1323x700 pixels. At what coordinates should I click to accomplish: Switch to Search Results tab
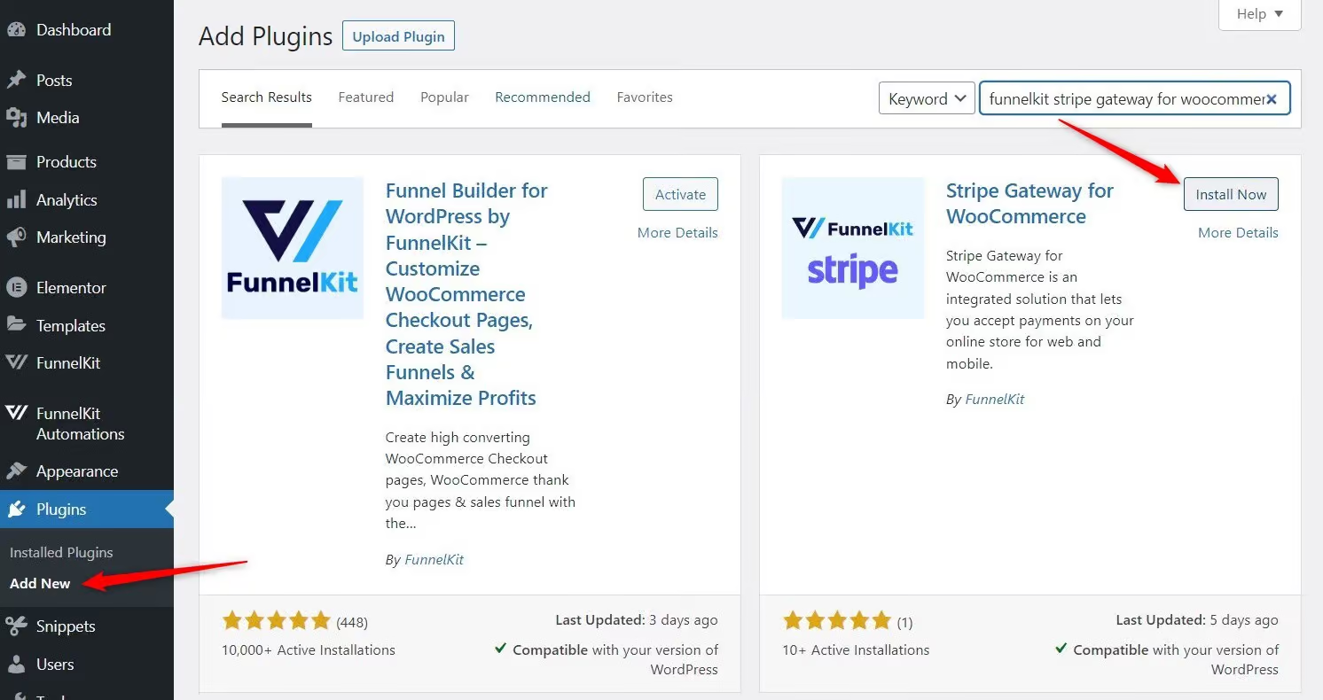267,97
